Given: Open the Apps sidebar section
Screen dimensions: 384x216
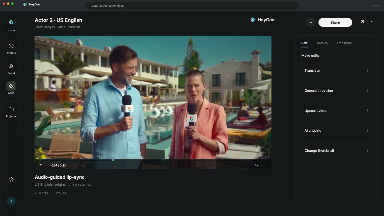Looking at the screenshot, I should click(11, 88).
